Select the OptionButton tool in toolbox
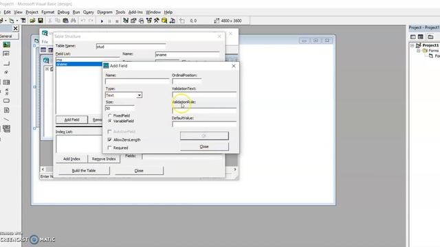Screen dimensions: 440x247 (x=6, y=73)
